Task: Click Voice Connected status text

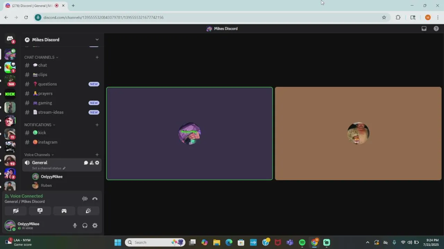Action: pos(26,196)
